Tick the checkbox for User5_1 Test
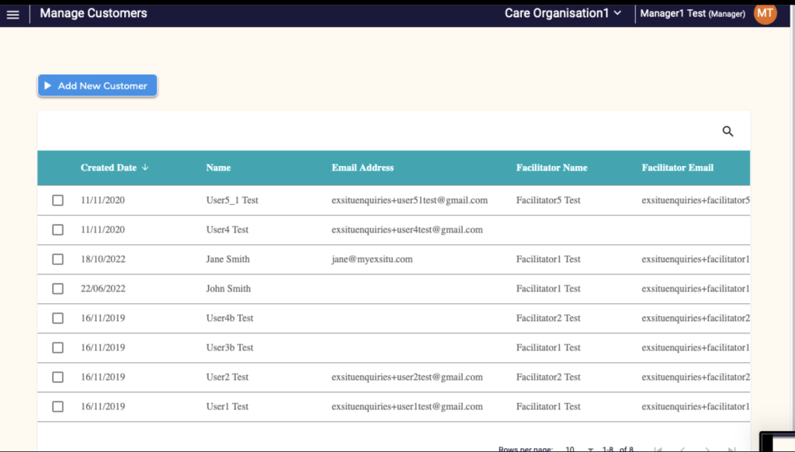 point(58,201)
